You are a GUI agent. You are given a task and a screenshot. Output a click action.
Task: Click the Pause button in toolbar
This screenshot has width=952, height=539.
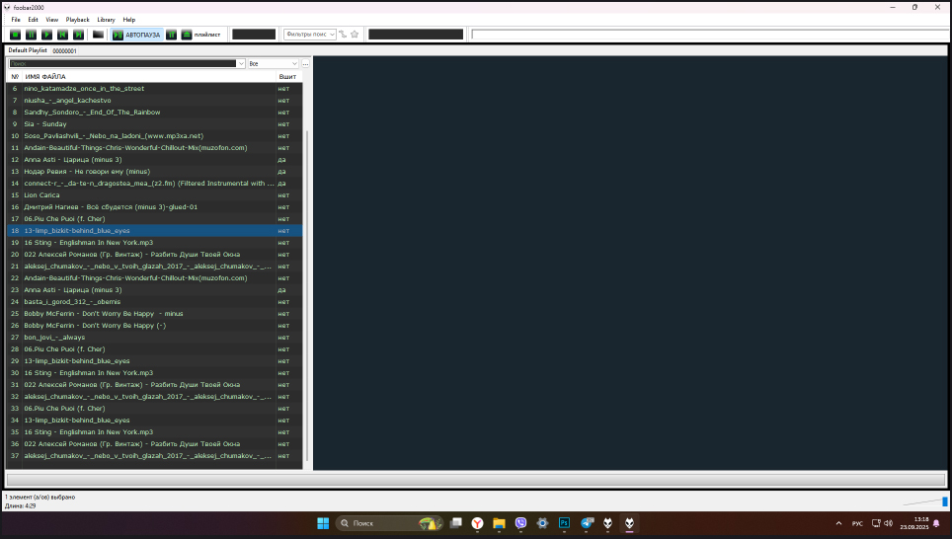32,35
